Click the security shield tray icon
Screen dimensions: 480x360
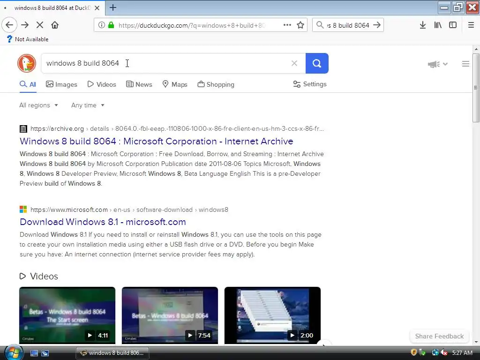[x=413, y=352]
